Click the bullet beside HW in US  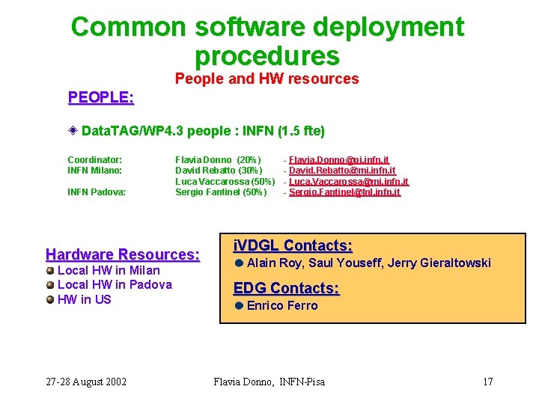tap(50, 299)
